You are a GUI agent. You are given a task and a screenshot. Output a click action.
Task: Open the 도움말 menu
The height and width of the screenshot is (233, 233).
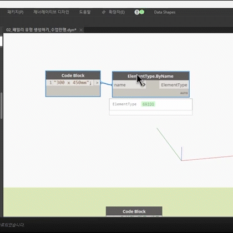pyautogui.click(x=85, y=12)
